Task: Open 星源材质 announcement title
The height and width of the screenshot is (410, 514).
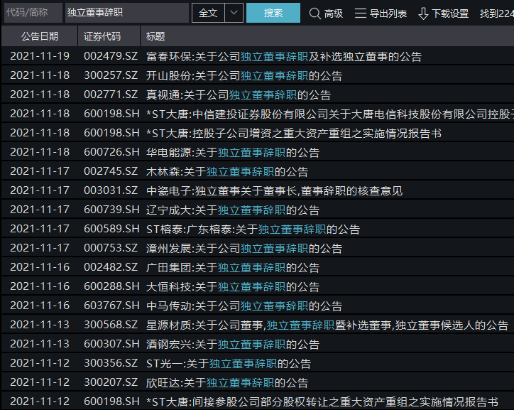Action: (327, 325)
